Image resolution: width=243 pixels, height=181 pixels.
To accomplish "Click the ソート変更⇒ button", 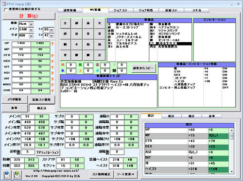I will point(125,174).
